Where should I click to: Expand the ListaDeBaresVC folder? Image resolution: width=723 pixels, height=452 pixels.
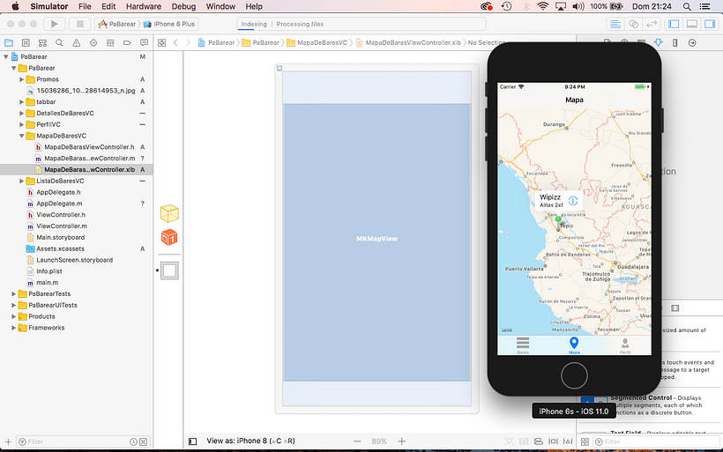click(22, 182)
